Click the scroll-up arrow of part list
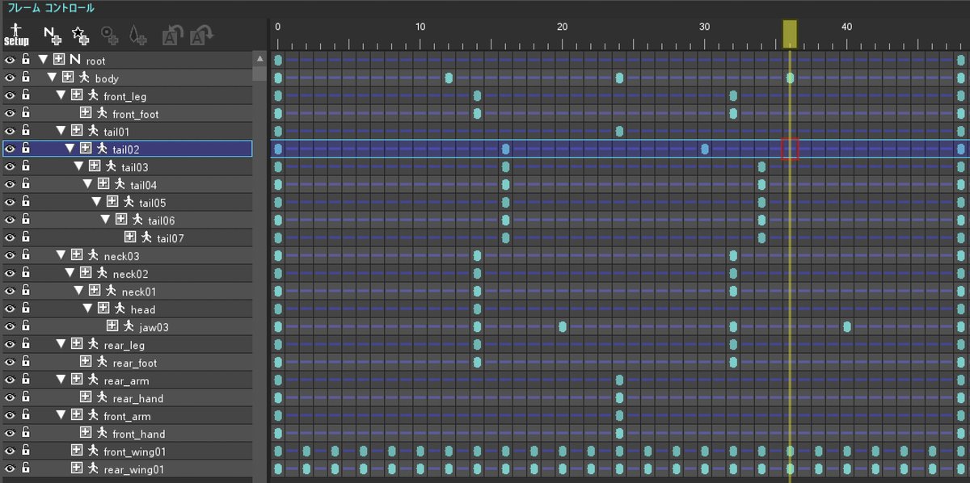The image size is (970, 483). tap(259, 58)
